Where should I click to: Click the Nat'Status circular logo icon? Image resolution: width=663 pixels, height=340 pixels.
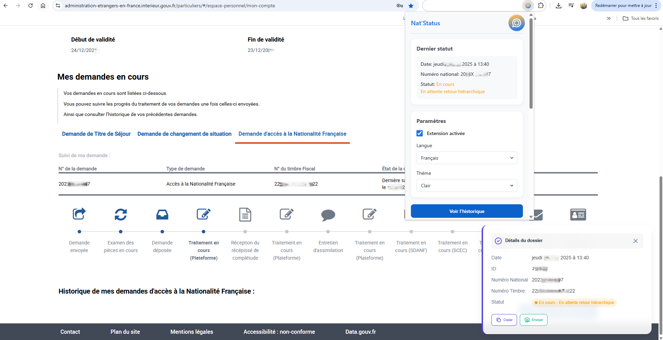(x=516, y=23)
